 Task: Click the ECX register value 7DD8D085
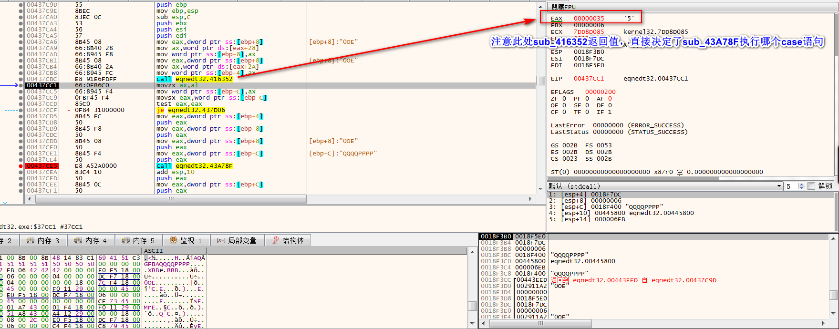tap(589, 32)
